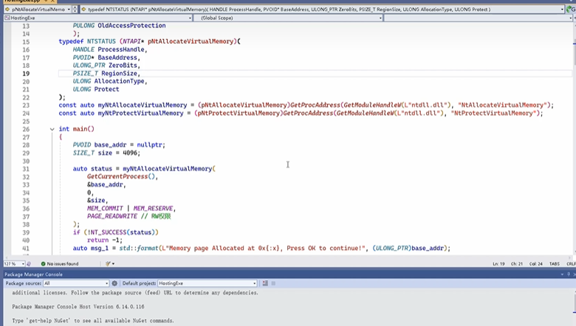Viewport: 576px width, 326px height.
Task: Click PSIZE_T RegionSize parameter on line 19
Action: 105,73
